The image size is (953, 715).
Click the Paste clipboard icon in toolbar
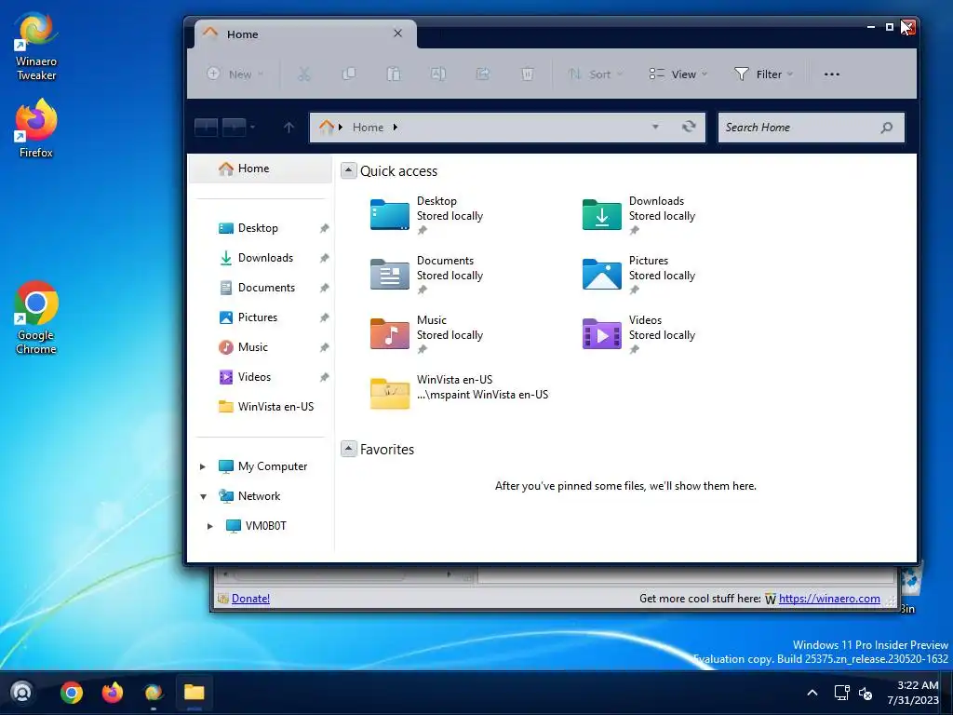(394, 74)
